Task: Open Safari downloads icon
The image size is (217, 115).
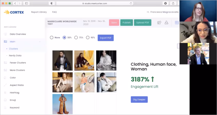Action: (165, 3)
